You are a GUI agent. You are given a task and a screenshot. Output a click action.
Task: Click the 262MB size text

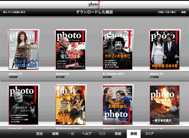[x=107, y=77]
